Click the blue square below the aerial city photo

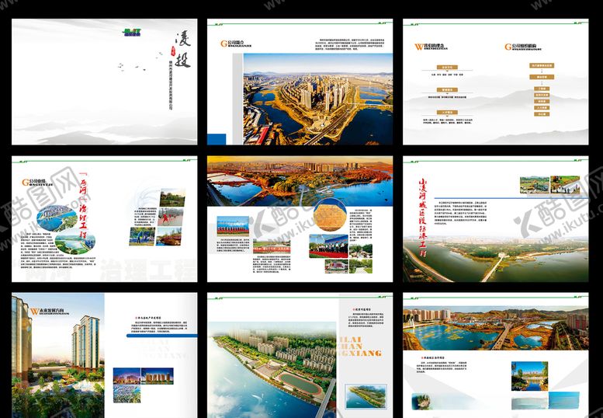click(x=217, y=138)
